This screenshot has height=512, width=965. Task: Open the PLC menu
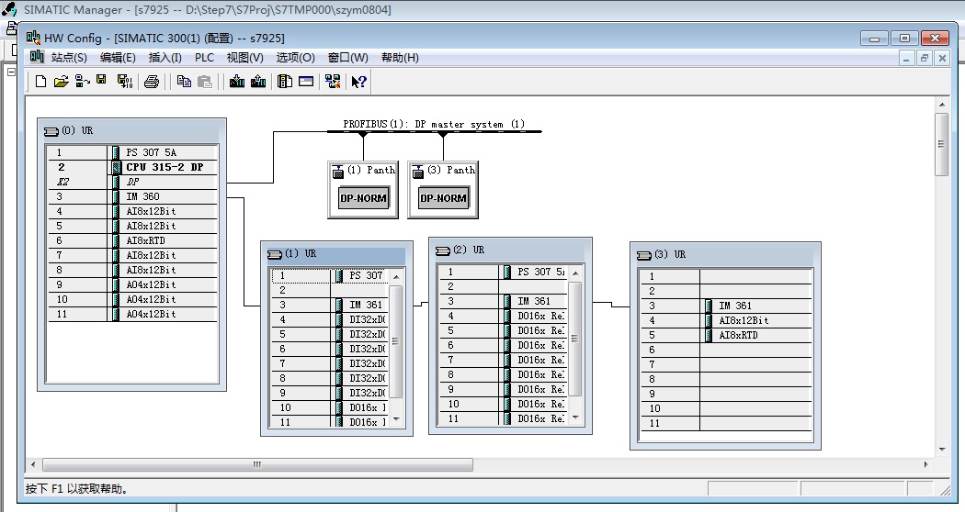pyautogui.click(x=204, y=57)
